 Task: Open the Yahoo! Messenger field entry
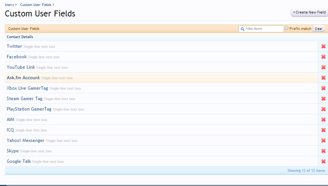coord(25,140)
